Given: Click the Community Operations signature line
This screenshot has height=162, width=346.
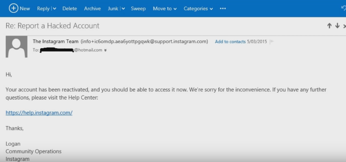Looking at the screenshot, I should click(33, 151).
